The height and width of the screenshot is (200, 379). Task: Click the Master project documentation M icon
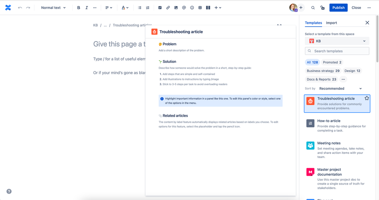coord(310,172)
